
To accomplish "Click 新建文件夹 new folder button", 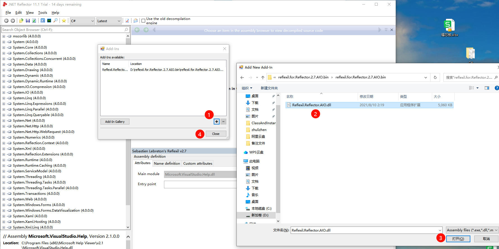I will pos(269,88).
